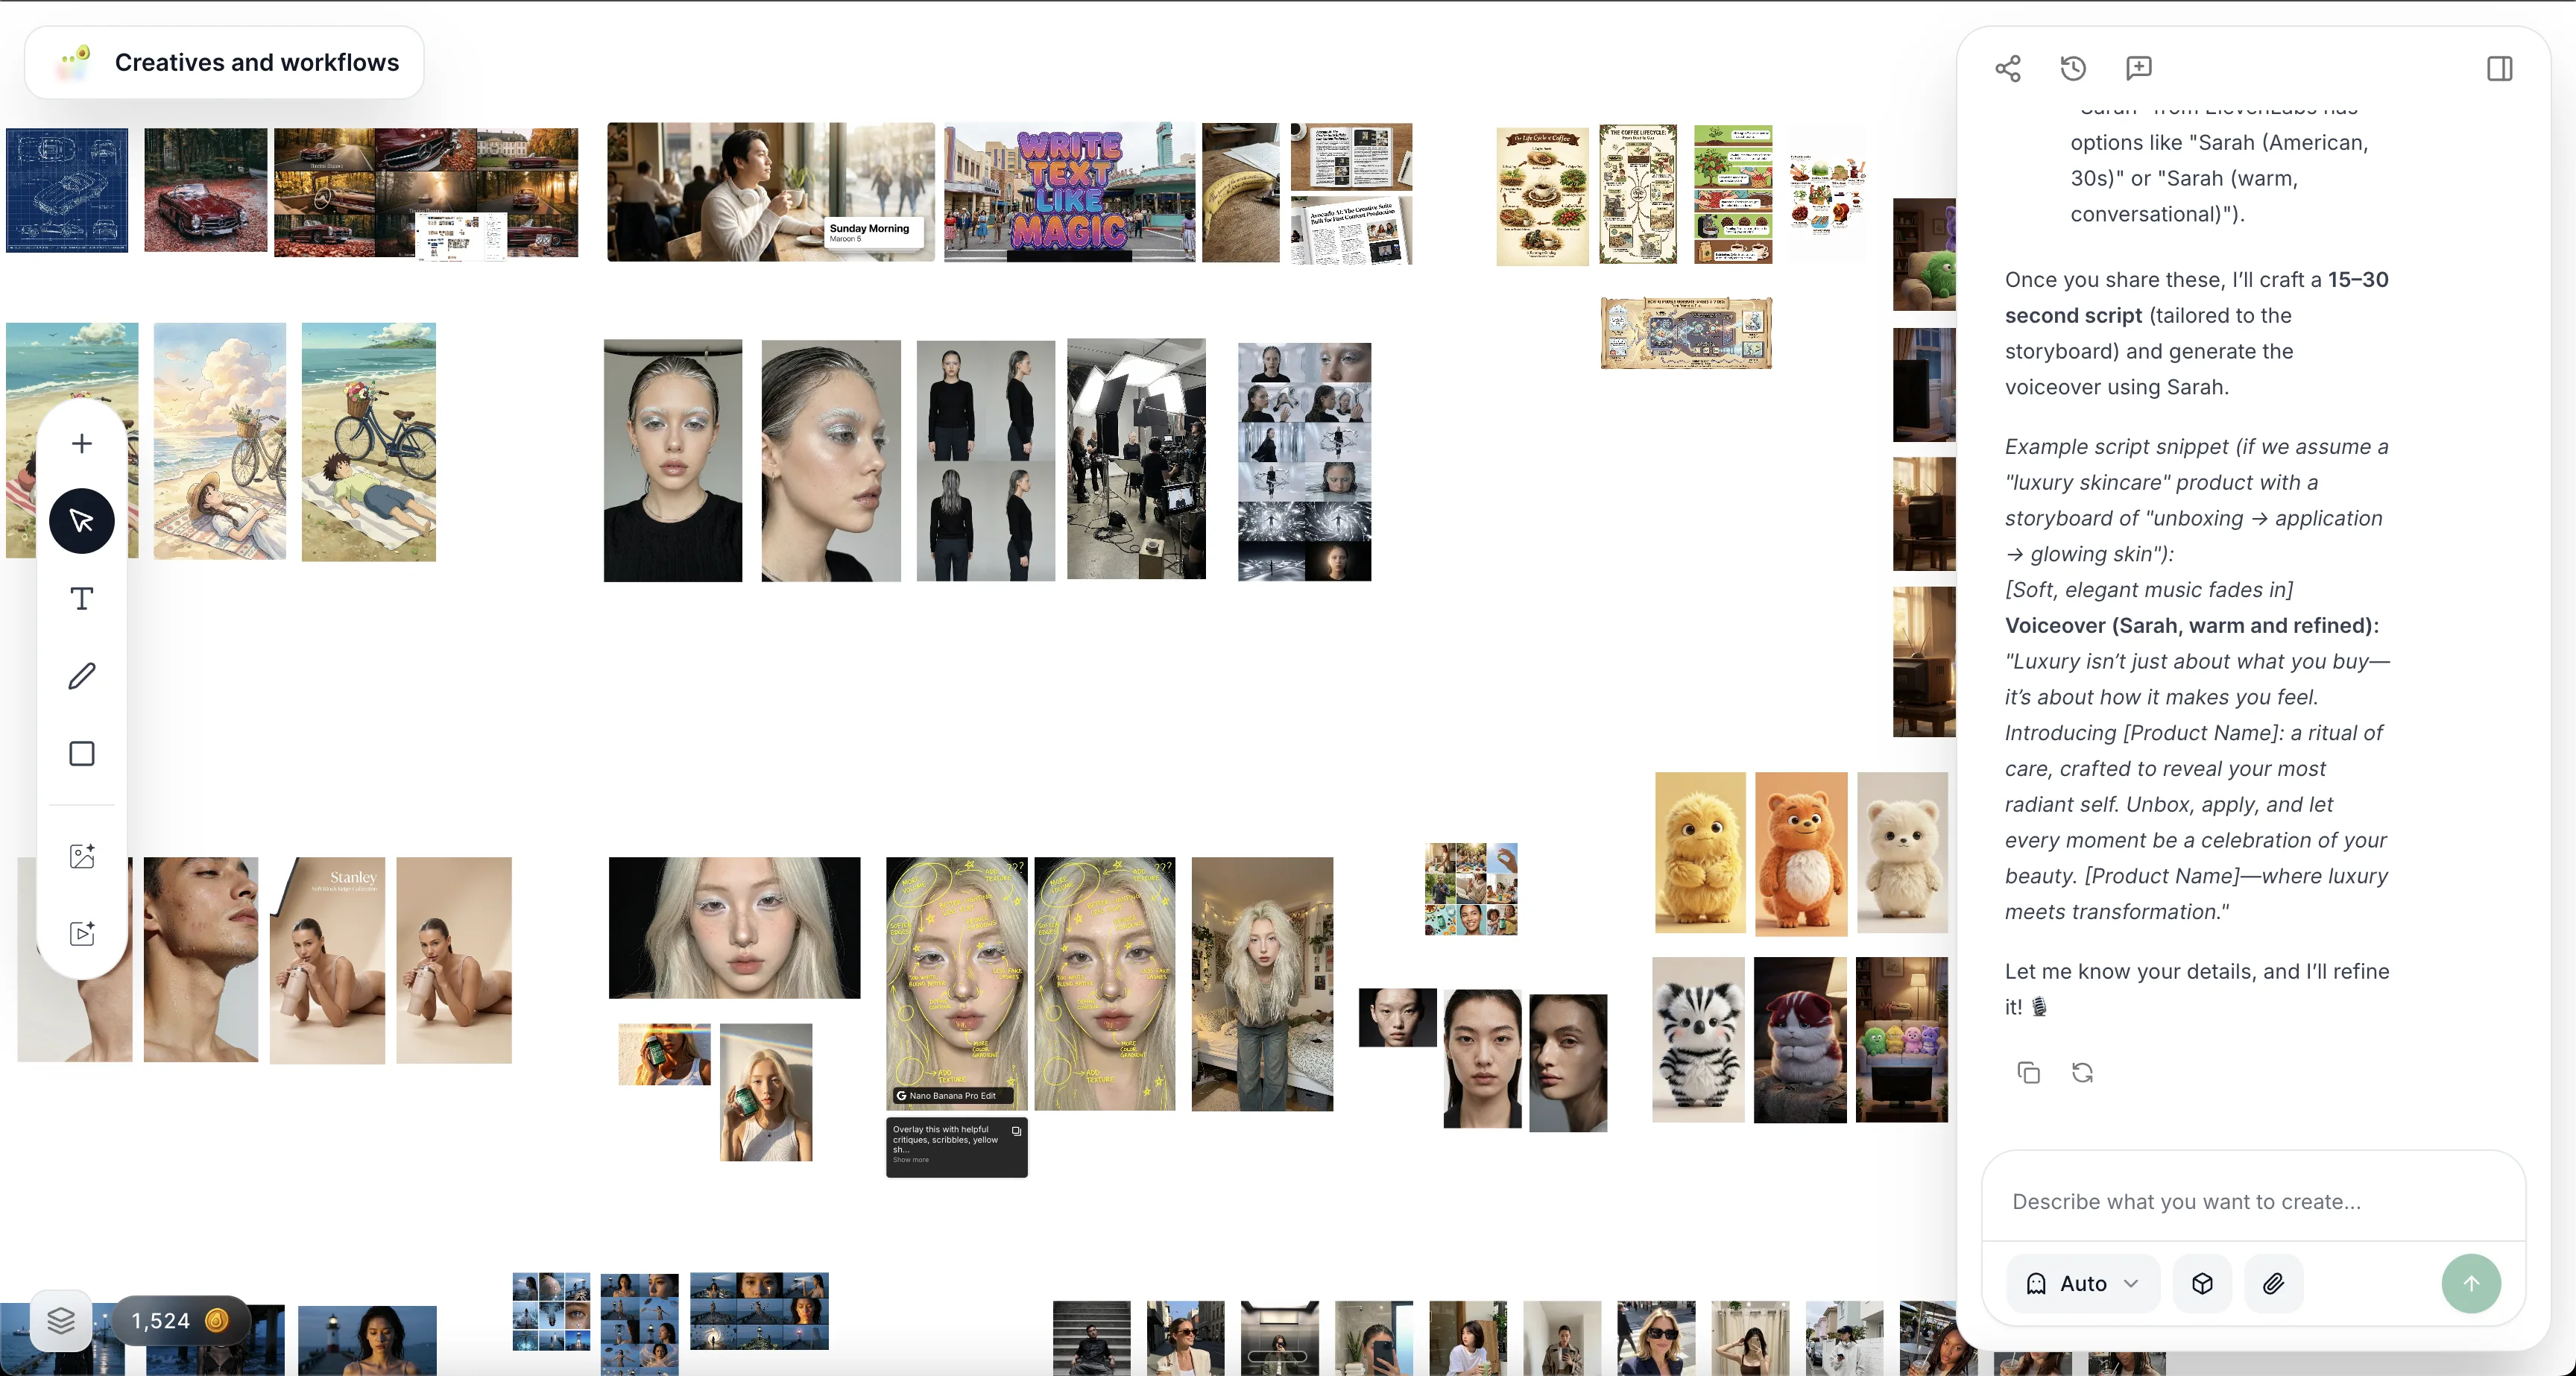
Task: Select the Pencil draw tool
Action: [x=82, y=676]
